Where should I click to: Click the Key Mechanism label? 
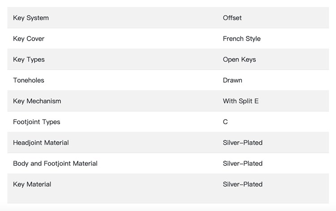[37, 101]
